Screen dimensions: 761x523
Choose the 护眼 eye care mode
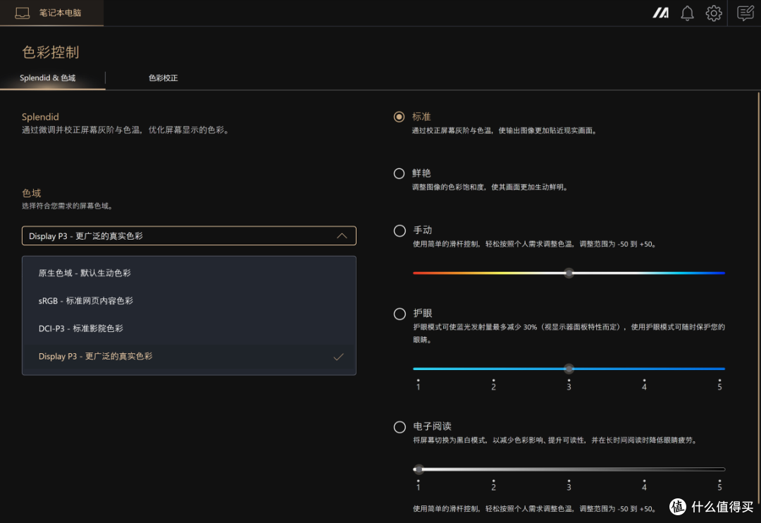pos(400,314)
